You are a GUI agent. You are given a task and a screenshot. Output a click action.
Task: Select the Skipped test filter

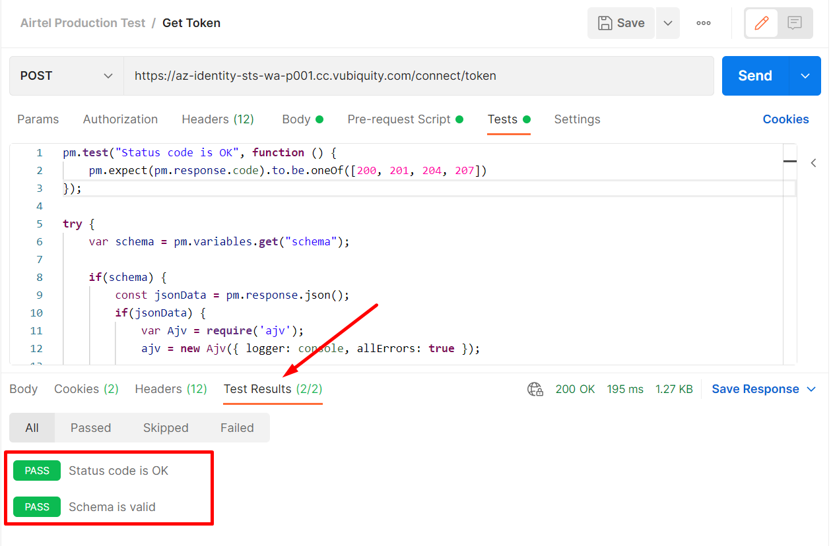tap(165, 427)
